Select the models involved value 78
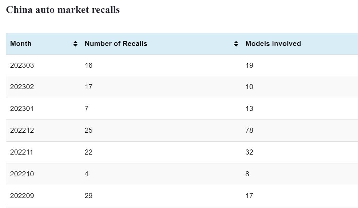 click(249, 130)
